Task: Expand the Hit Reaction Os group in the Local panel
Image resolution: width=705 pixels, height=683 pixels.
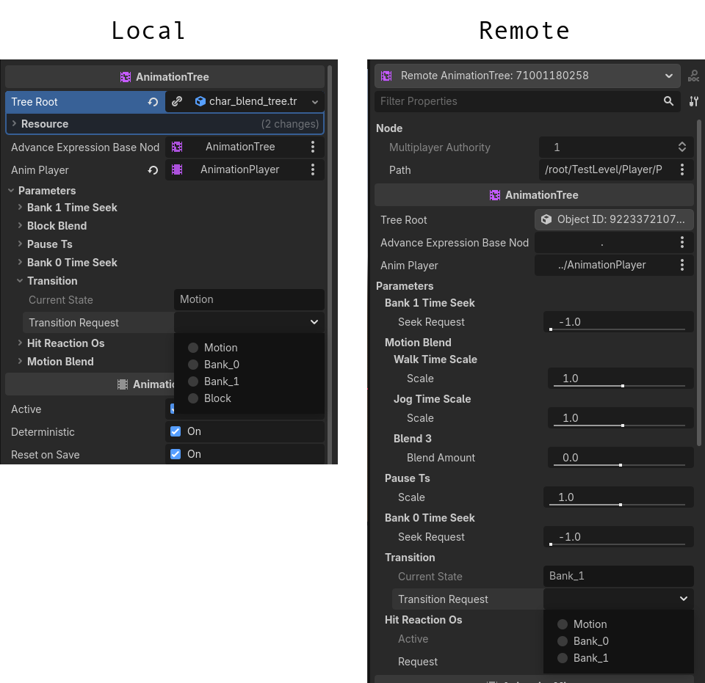Action: (20, 343)
